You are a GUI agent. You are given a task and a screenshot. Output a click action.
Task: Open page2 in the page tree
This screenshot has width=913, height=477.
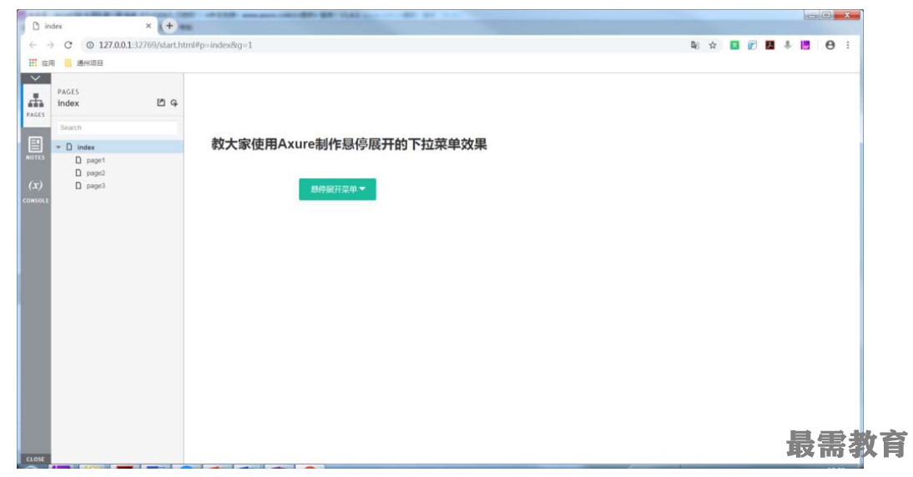coord(95,173)
